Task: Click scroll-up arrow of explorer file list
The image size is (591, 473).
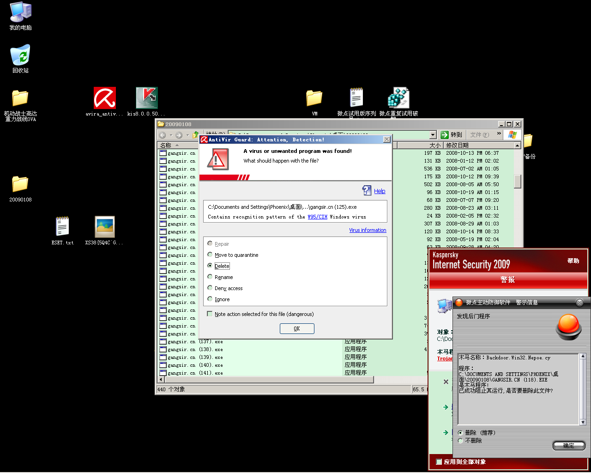Action: 517,146
